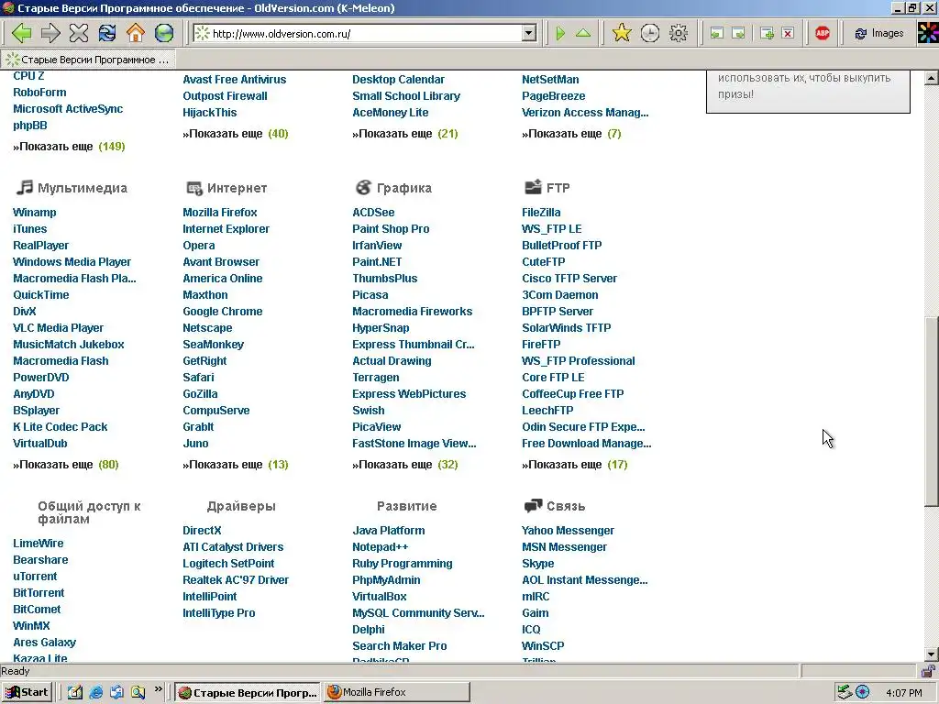This screenshot has height=704, width=939.
Task: Open the address bar URL dropdown
Action: tap(529, 34)
